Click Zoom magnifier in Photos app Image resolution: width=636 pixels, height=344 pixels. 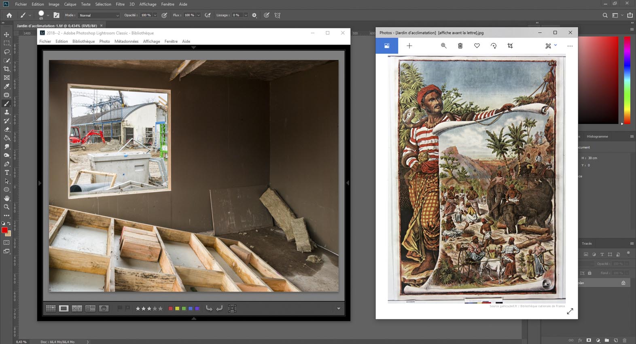(443, 46)
